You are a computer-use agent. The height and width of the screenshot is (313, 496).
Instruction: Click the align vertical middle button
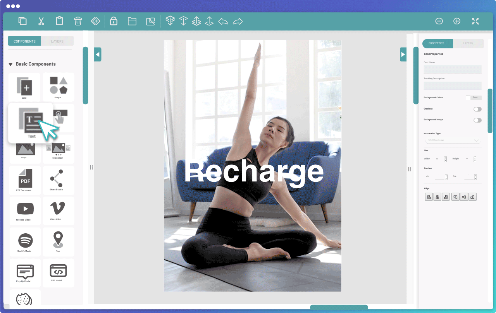464,197
